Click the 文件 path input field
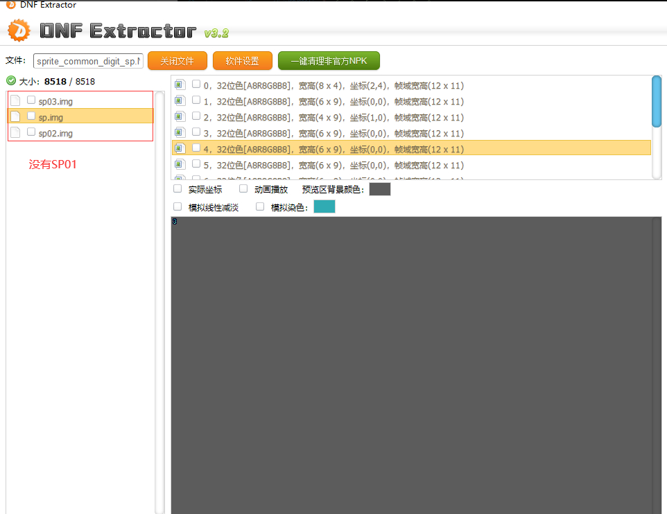This screenshot has height=514, width=667. click(88, 61)
